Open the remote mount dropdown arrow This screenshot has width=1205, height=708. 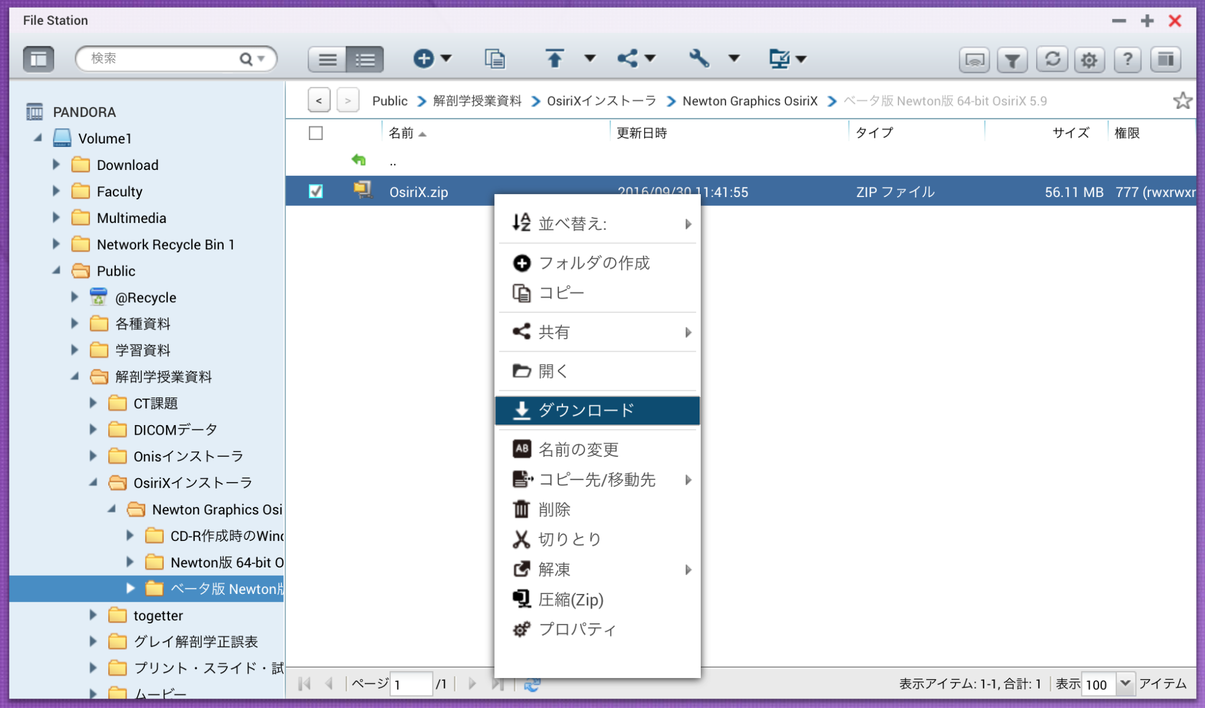point(801,58)
